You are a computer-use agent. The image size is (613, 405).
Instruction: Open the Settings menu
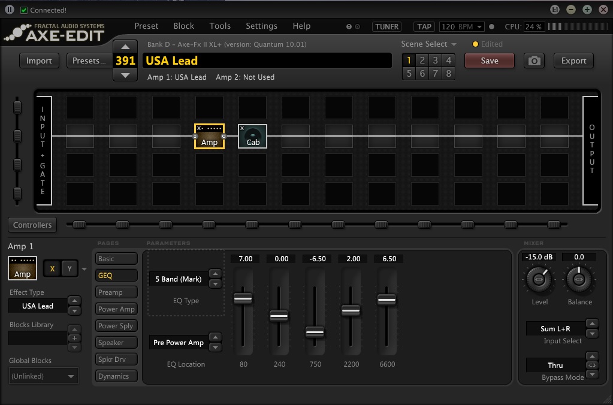tap(261, 26)
